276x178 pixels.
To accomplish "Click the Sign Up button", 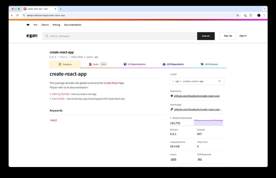I will tap(228, 36).
